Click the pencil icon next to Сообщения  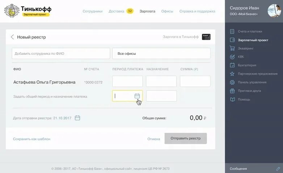click(278, 169)
